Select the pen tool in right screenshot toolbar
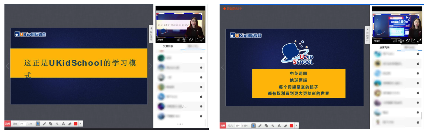The height and width of the screenshot is (136, 429). (260, 126)
